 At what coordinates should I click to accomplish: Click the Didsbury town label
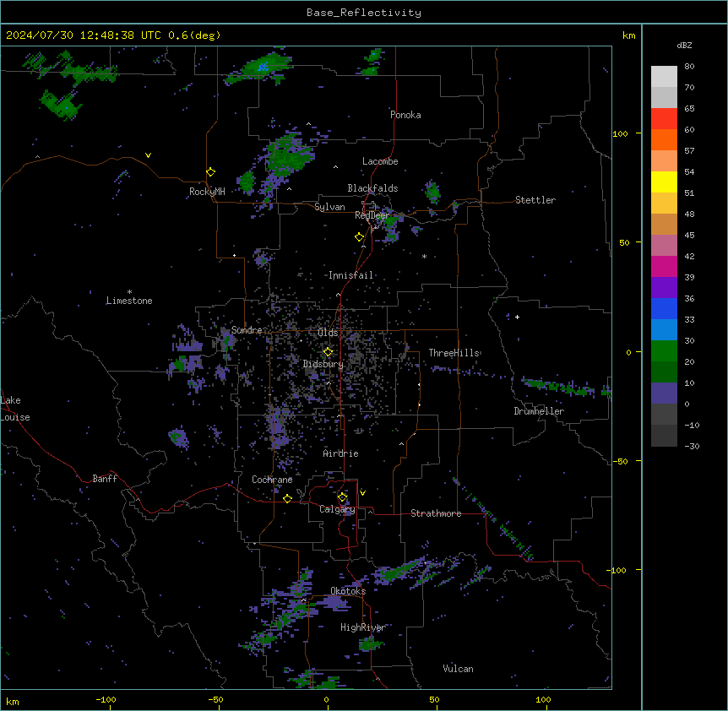point(323,364)
